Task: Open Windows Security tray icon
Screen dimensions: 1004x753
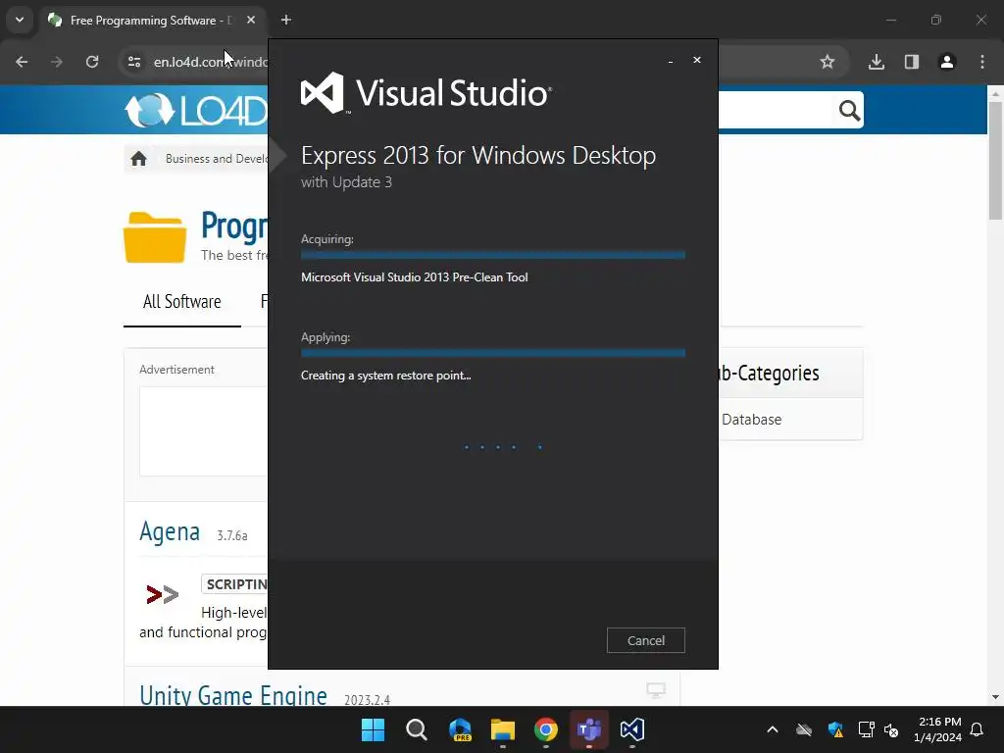Action: (x=835, y=729)
